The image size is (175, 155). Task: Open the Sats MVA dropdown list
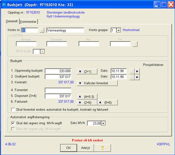(103, 123)
